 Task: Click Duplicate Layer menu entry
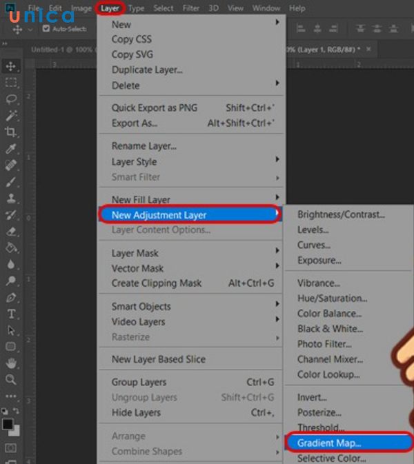[147, 70]
